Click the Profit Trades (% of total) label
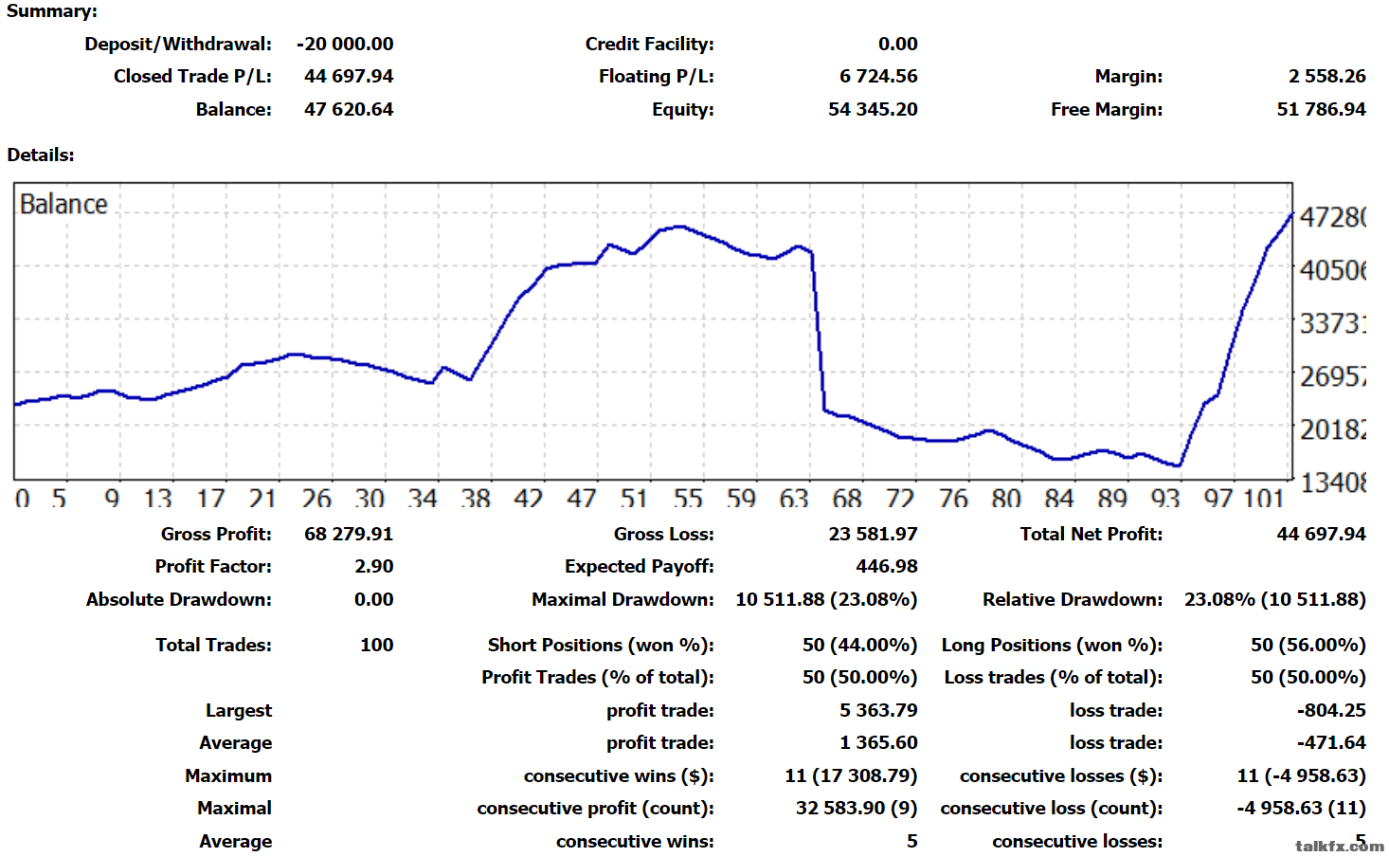Image resolution: width=1389 pixels, height=857 pixels. [x=598, y=677]
